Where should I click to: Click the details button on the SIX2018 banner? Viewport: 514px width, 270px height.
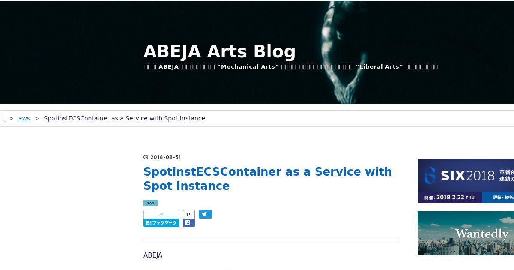pyautogui.click(x=498, y=198)
